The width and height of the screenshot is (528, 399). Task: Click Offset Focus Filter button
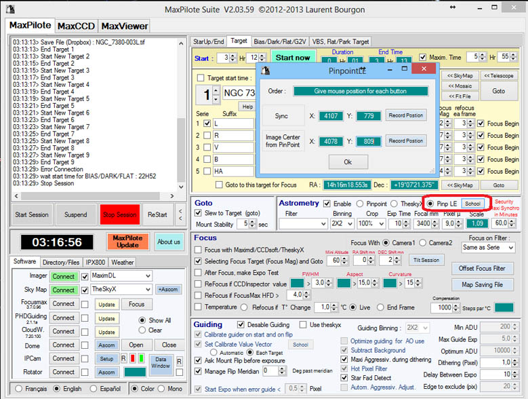click(x=482, y=268)
